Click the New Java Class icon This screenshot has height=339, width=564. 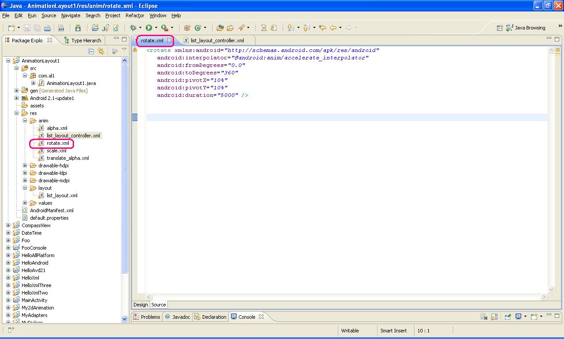pos(197,28)
